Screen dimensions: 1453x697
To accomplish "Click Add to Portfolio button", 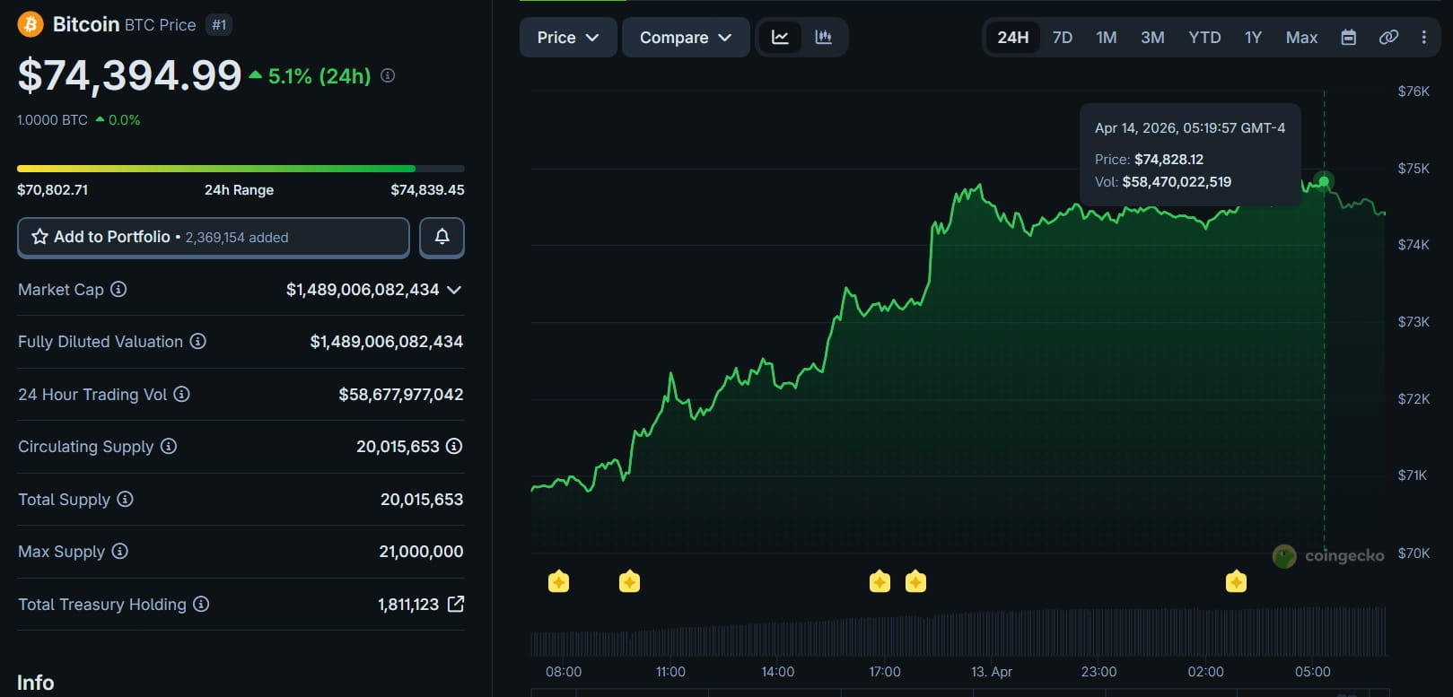I will point(214,237).
